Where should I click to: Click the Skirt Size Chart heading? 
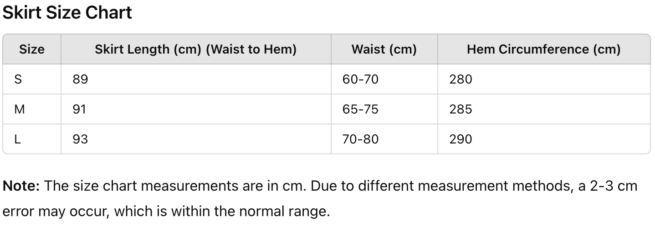click(67, 12)
